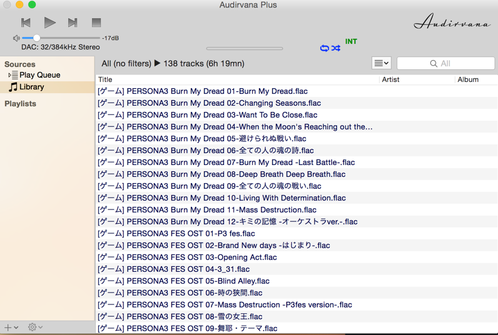Image resolution: width=498 pixels, height=335 pixels.
Task: Click the volume slider knob
Action: point(37,38)
